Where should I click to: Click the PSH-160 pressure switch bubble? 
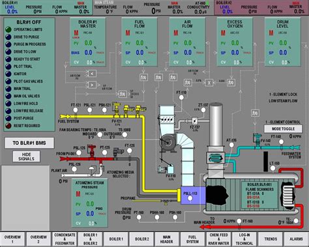click(x=175, y=217)
